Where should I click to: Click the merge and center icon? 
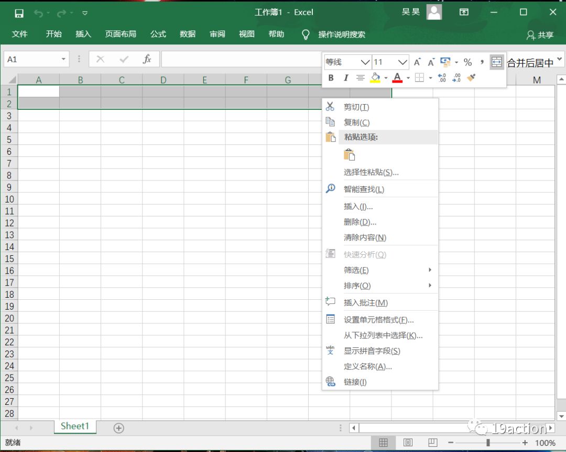pyautogui.click(x=497, y=62)
